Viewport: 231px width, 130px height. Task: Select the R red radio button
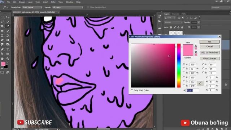[184, 77]
